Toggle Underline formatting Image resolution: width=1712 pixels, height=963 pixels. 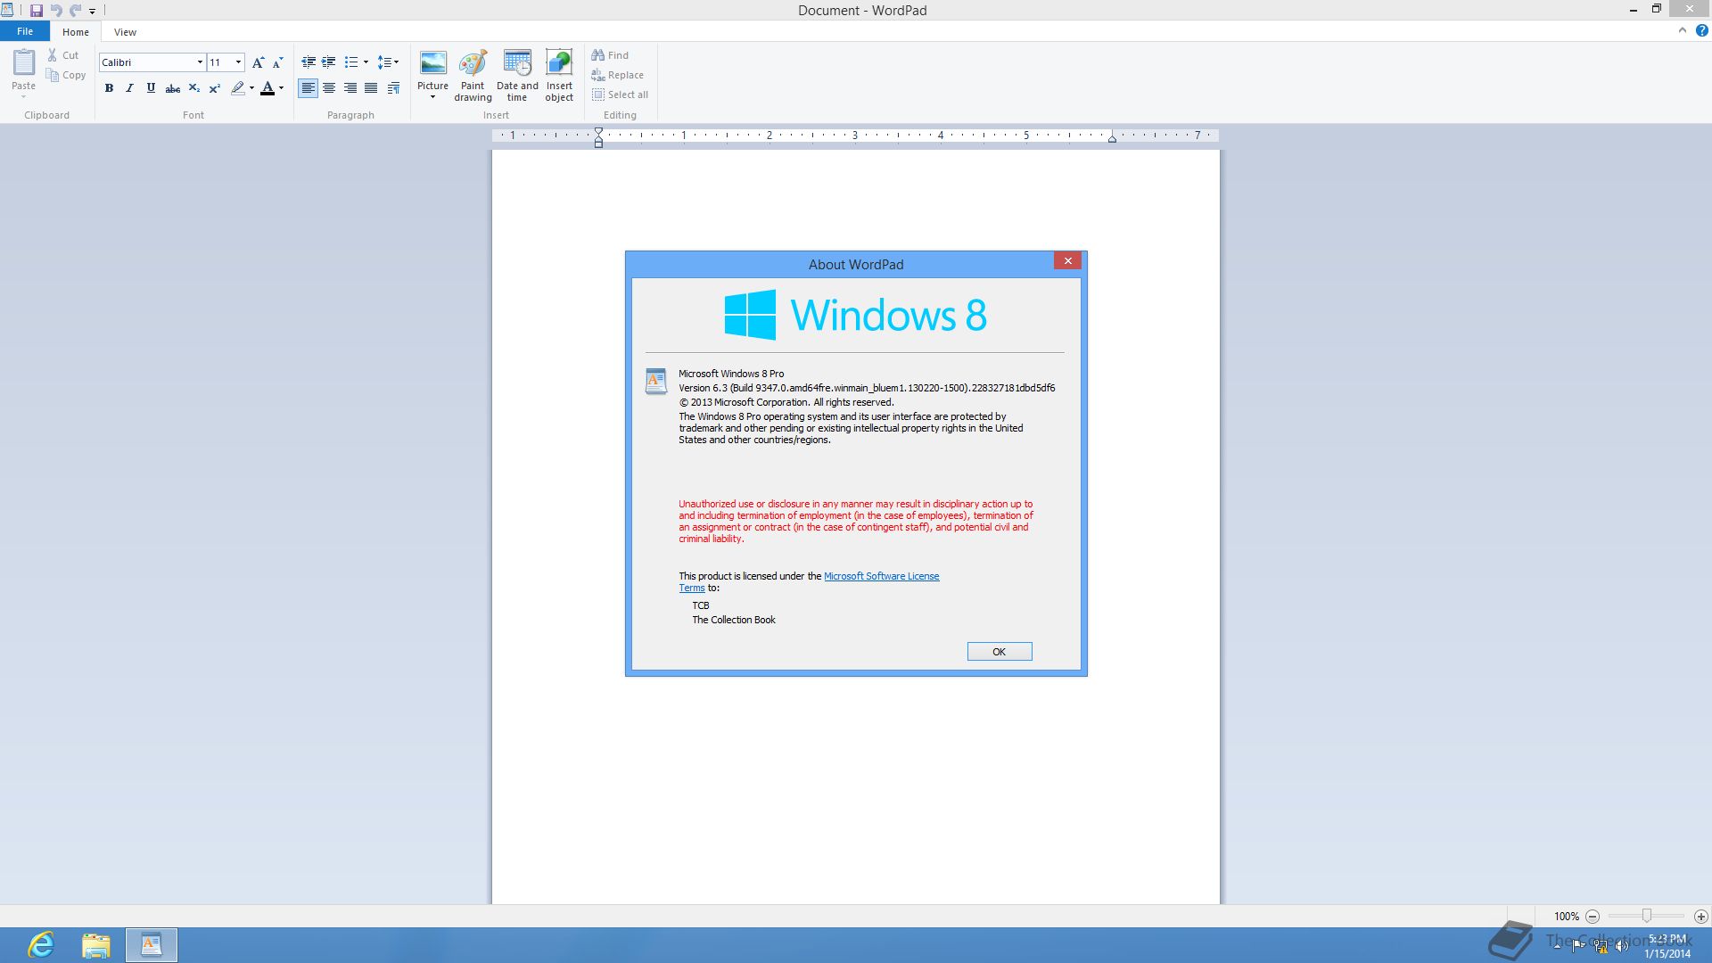pos(151,88)
